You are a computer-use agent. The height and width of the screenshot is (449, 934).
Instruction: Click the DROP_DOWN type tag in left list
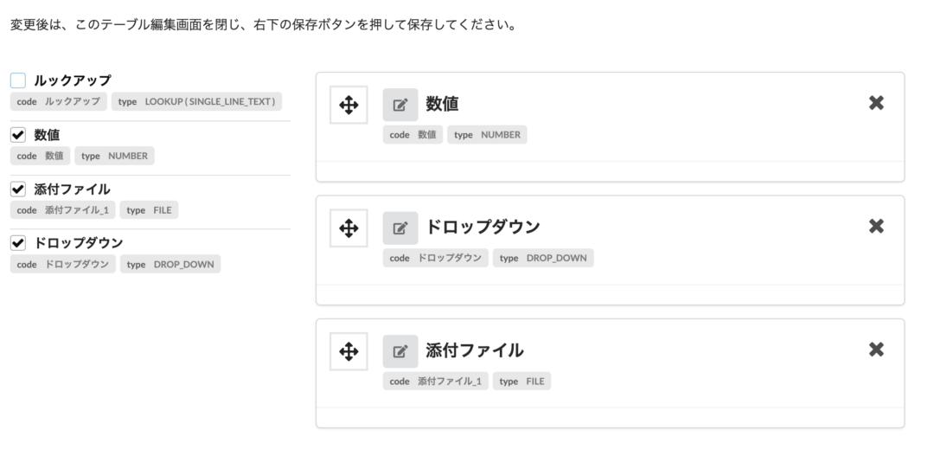click(x=170, y=264)
